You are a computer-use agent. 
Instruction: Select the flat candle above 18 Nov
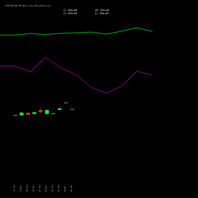(15, 115)
